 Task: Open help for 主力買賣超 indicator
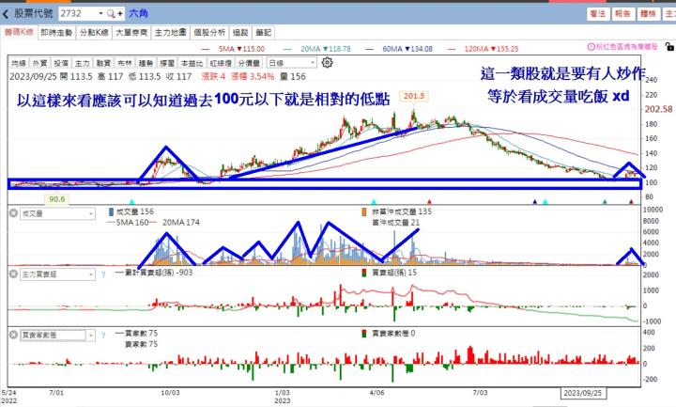103,274
